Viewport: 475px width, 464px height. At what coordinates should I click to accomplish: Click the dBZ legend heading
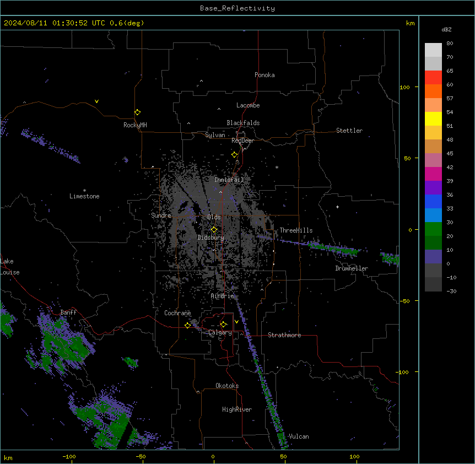[x=446, y=30]
